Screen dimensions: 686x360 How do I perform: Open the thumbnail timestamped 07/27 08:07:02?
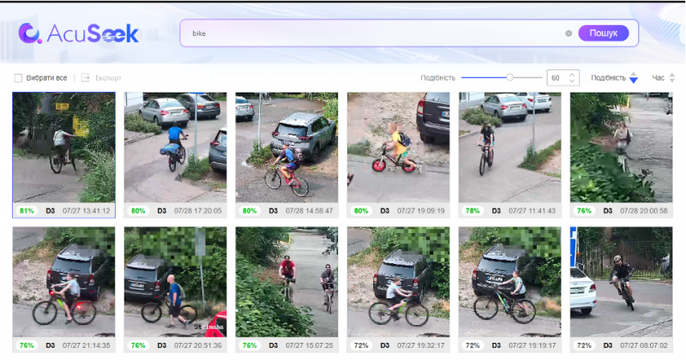(621, 282)
